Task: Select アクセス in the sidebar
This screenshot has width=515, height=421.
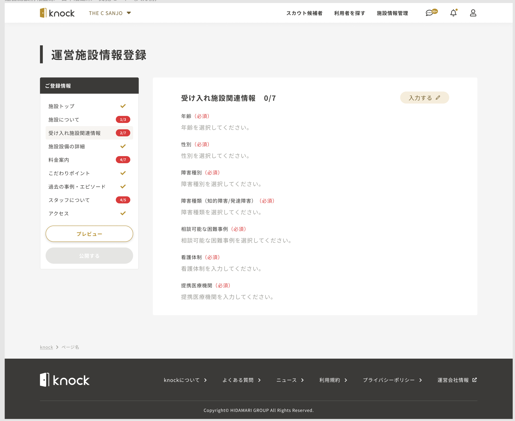Action: (89, 213)
